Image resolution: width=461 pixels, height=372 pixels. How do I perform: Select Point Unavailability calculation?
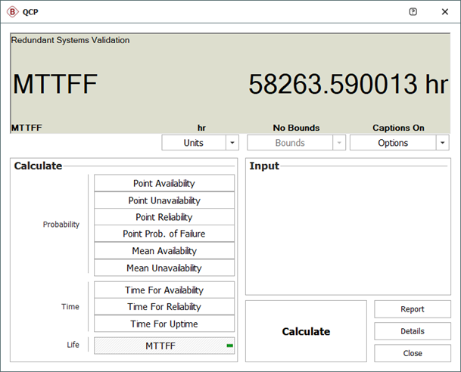(x=164, y=200)
